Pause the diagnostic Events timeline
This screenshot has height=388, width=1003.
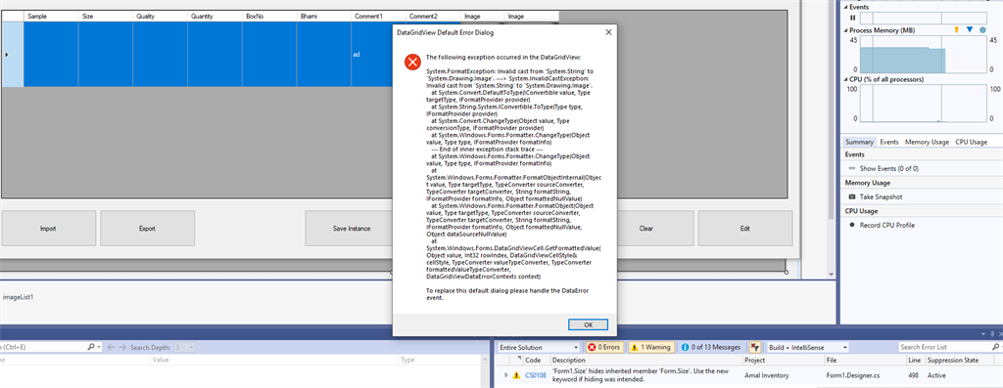tap(853, 18)
